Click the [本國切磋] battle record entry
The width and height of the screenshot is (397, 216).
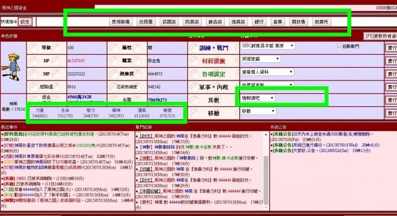coord(198,194)
